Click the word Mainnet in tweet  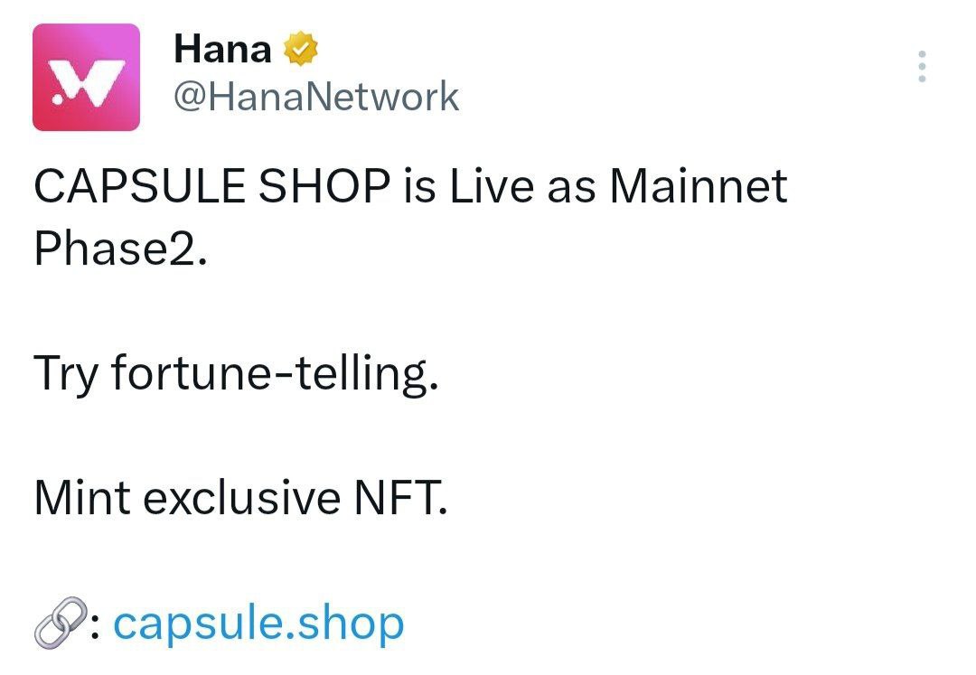[699, 185]
